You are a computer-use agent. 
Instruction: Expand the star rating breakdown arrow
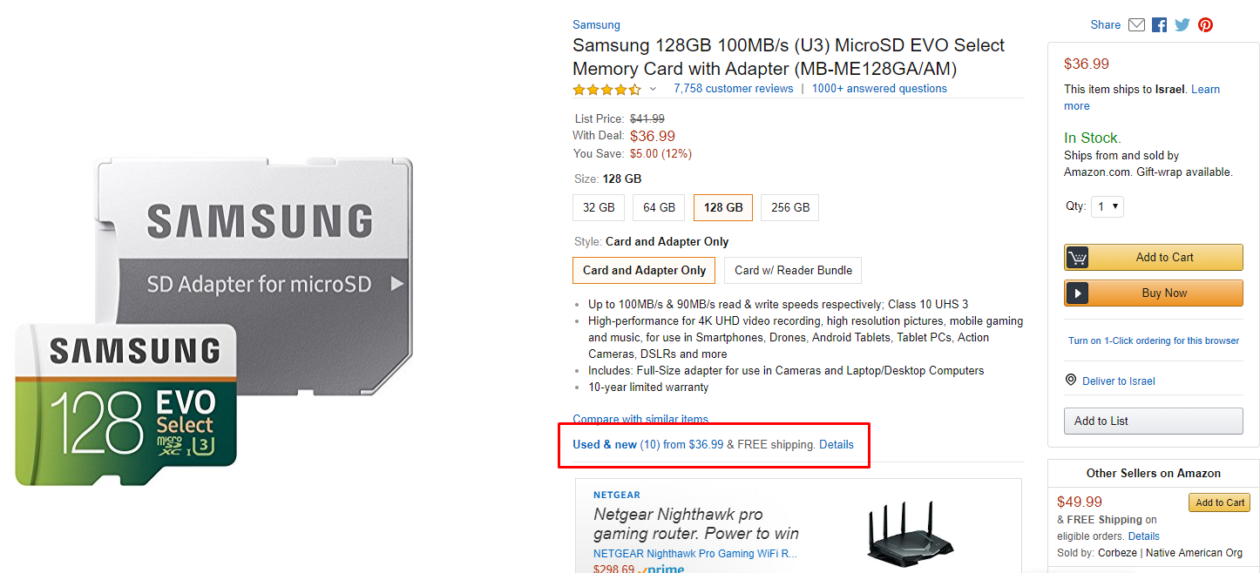654,89
